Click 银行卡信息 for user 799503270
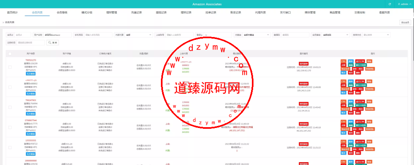 361,65
